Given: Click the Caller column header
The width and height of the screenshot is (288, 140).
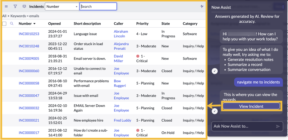Looking at the screenshot, I should click(118, 23).
